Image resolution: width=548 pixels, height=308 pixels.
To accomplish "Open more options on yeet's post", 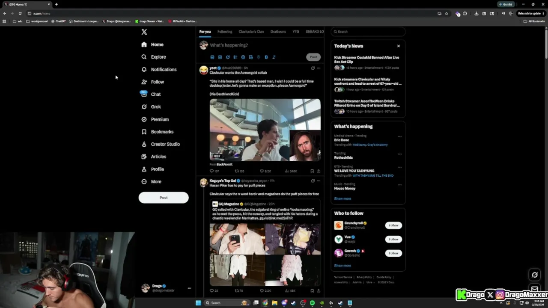I will pyautogui.click(x=318, y=68).
